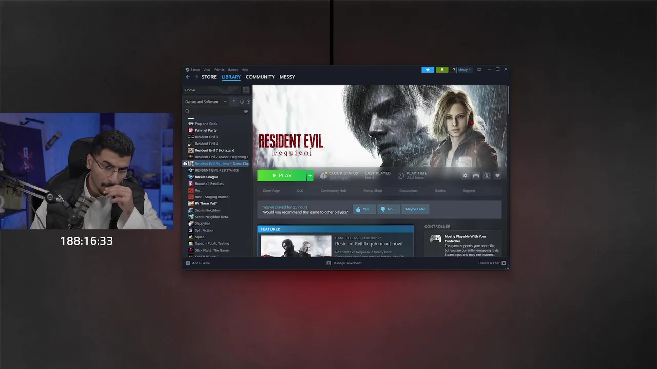Open the View menu

(207, 70)
